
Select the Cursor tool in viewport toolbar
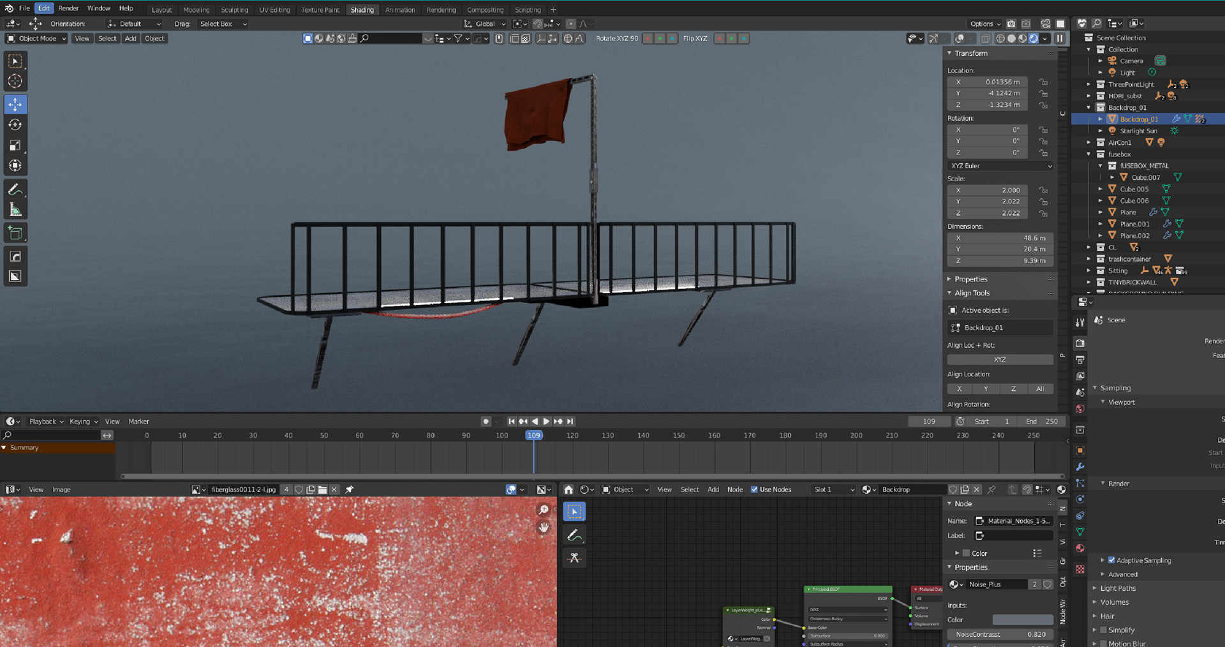click(x=15, y=82)
